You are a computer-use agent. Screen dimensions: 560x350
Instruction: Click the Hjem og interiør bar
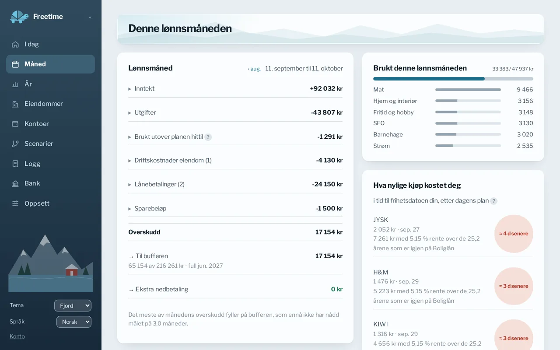click(468, 101)
